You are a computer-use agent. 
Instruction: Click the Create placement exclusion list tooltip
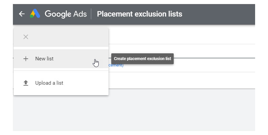(142, 59)
